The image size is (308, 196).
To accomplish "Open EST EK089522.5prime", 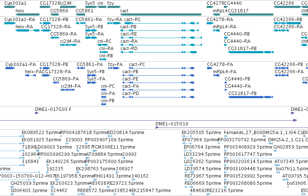I will (x=41, y=133).
